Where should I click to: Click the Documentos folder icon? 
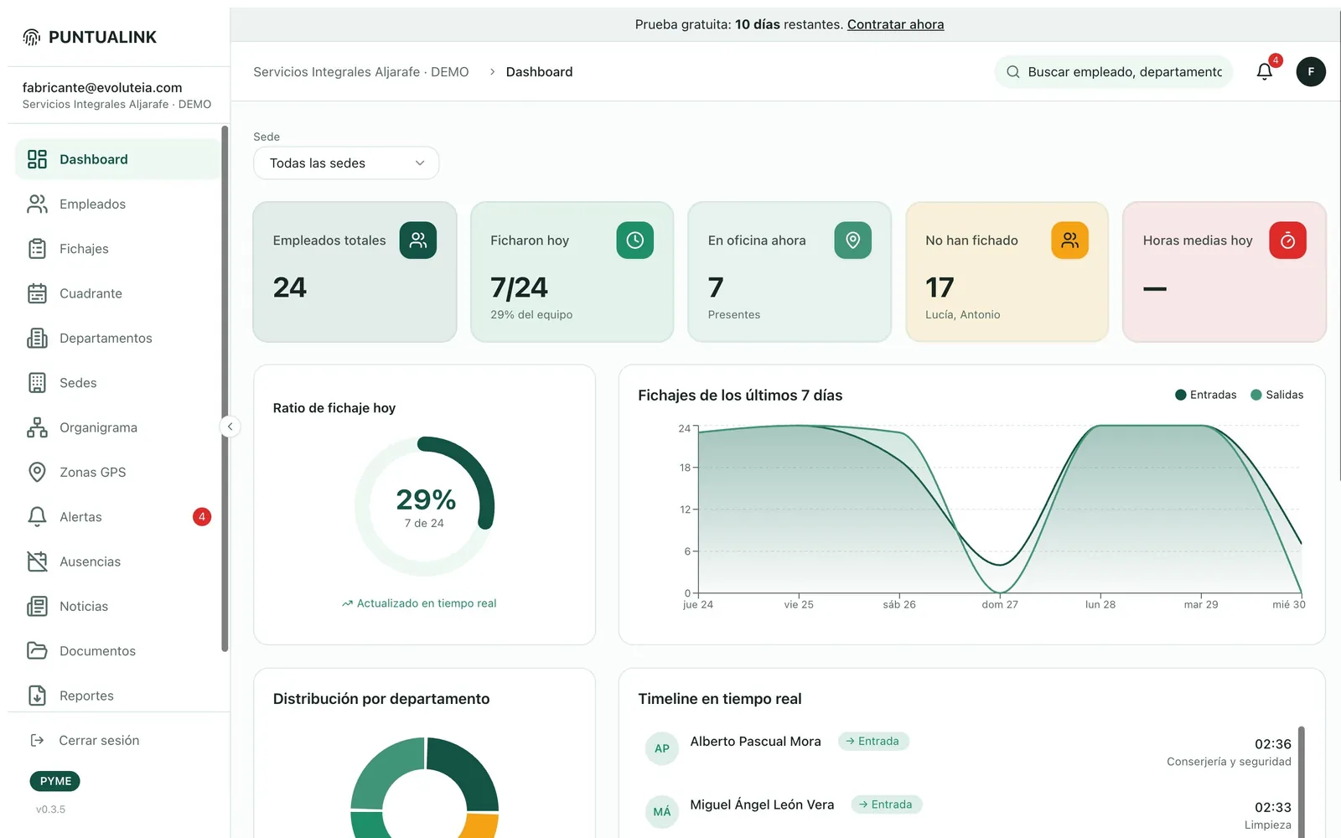[37, 650]
